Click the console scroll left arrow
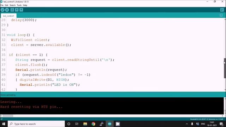 click(x=1, y=116)
